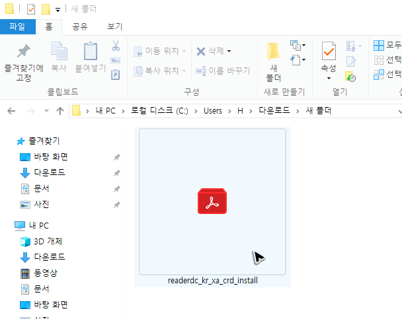Click Users breadcrumb in address bar
Screen dimensions: 402x319
(x=213, y=111)
